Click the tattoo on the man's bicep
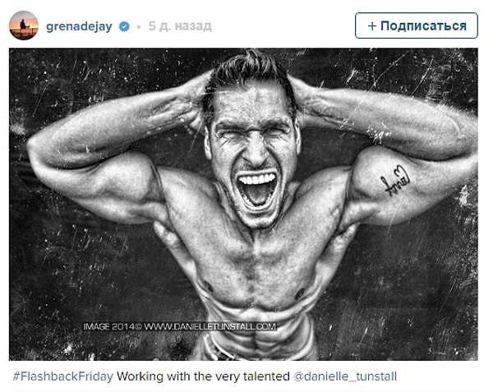This screenshot has height=392, width=493. tap(395, 181)
